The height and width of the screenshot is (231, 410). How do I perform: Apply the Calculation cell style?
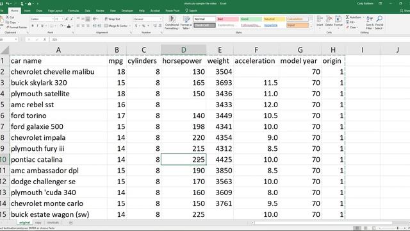pos(297,19)
